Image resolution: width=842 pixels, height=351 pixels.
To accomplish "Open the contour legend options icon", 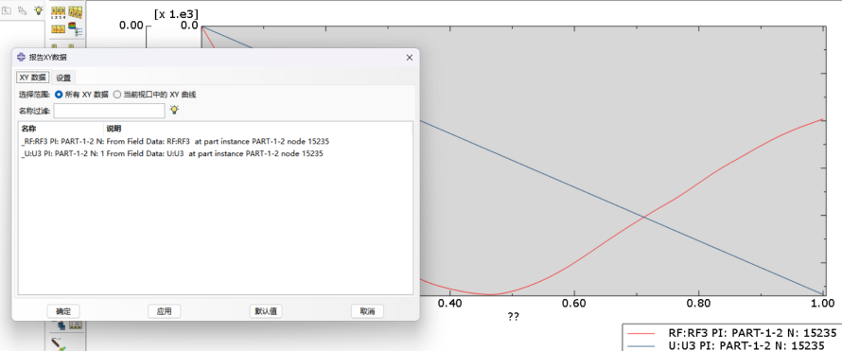I will click(x=75, y=30).
